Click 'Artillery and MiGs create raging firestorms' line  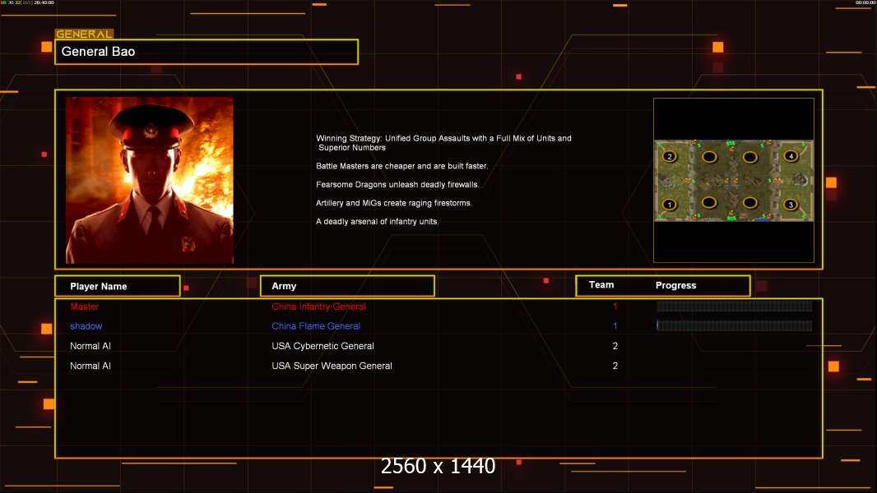(394, 203)
